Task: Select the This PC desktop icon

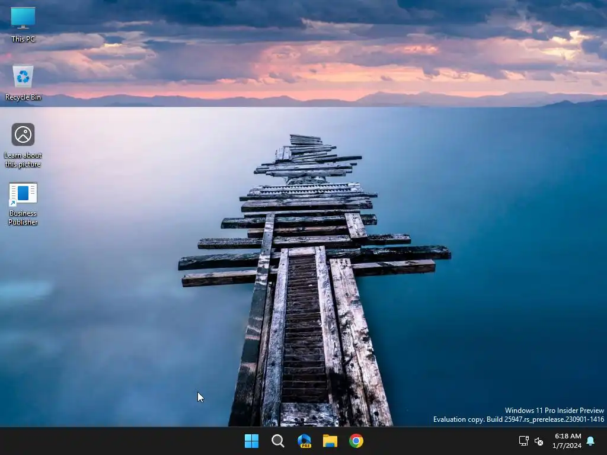Action: [x=23, y=25]
